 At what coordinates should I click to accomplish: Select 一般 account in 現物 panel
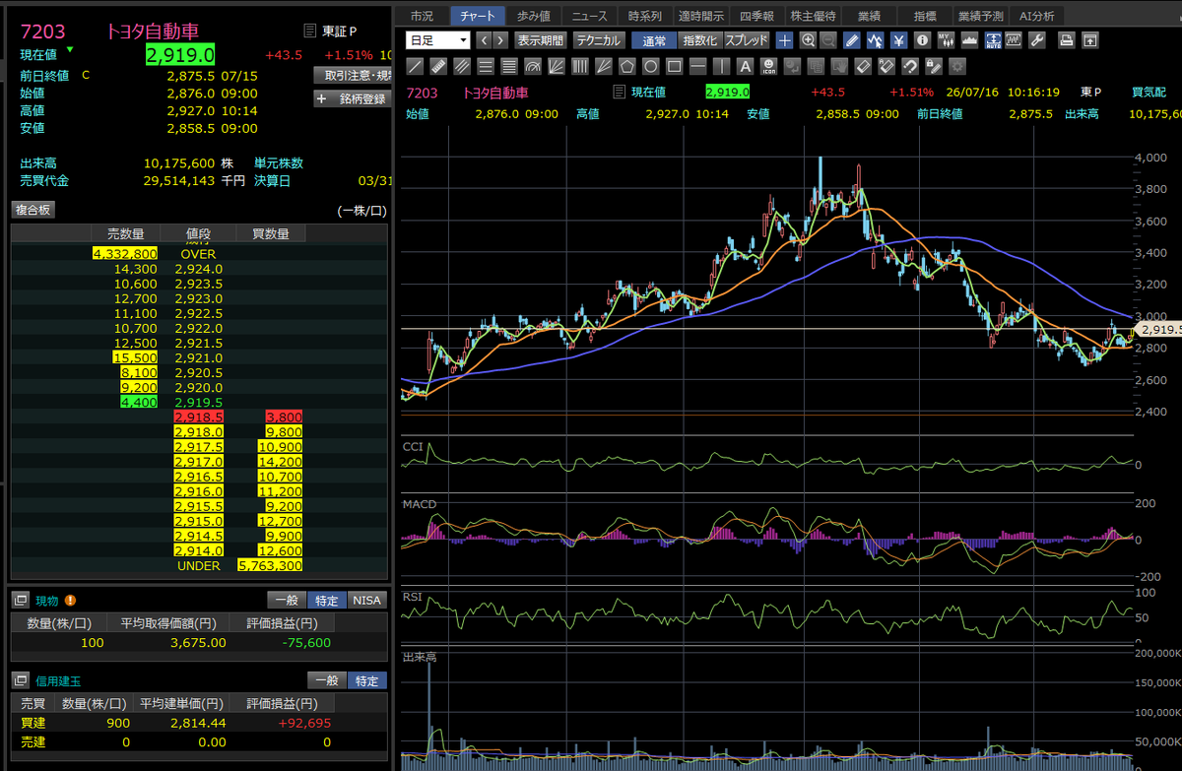tap(286, 600)
